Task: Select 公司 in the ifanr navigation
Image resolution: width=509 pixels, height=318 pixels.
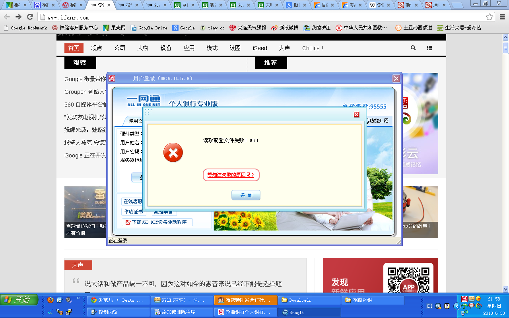Action: [120, 48]
